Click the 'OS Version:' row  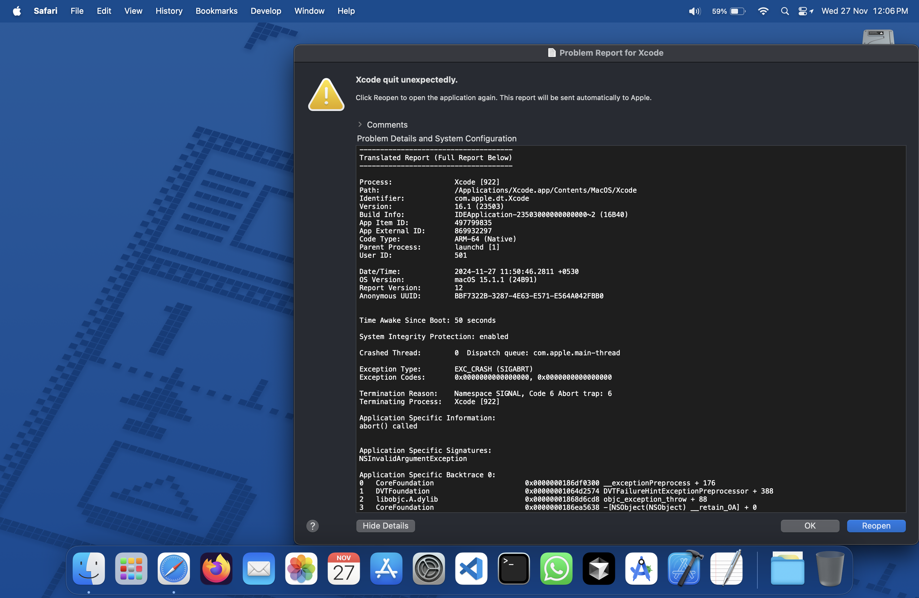click(x=448, y=280)
